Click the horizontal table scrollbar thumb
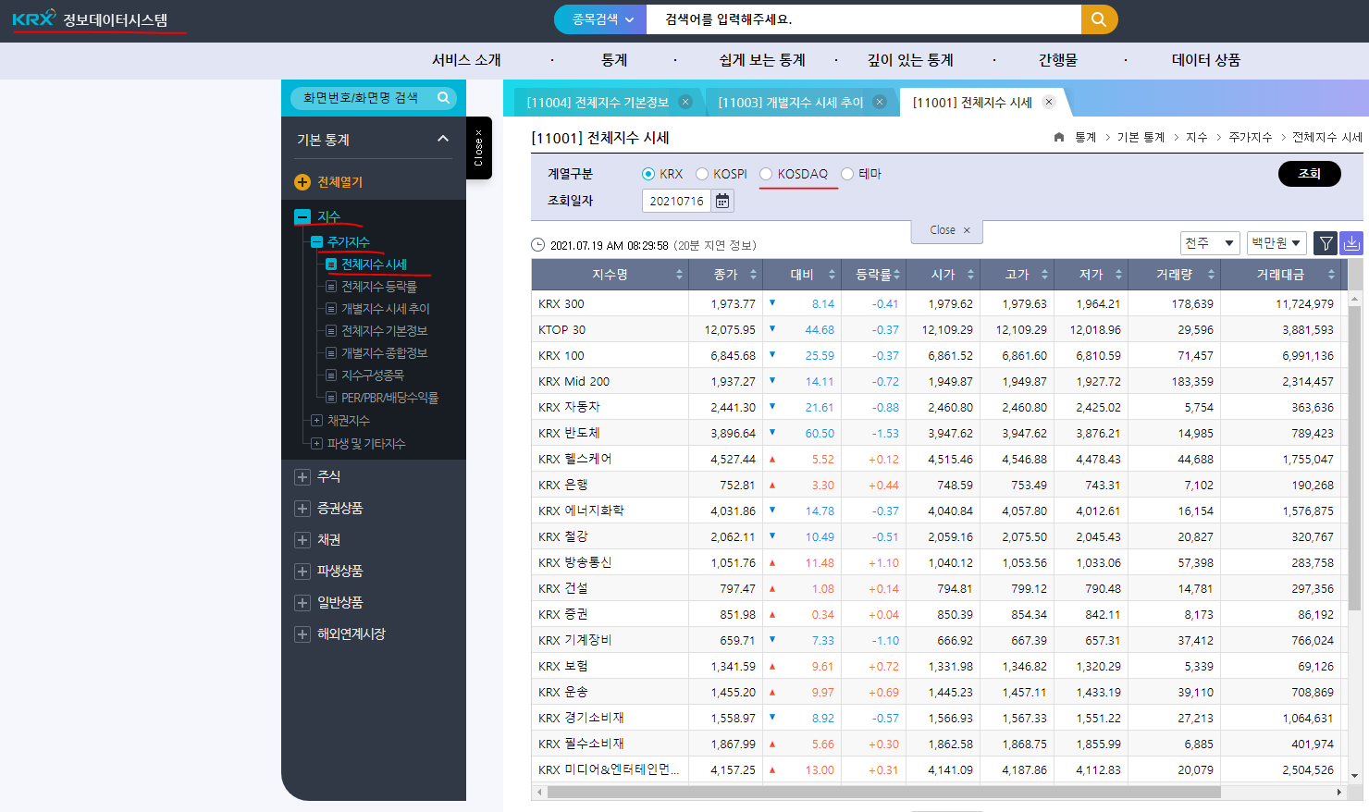1369x812 pixels. click(x=883, y=793)
